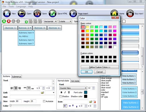Select the clear purple theme
The image size is (146, 112).
[x=106, y=81]
